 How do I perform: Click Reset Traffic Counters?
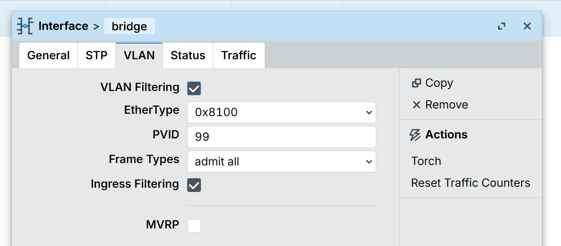tap(470, 183)
